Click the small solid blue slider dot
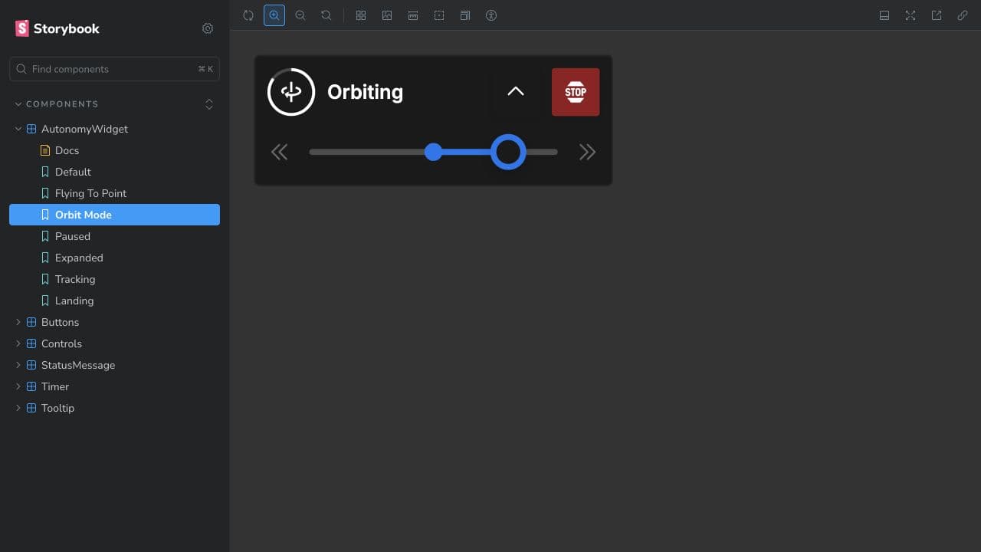 pos(434,152)
